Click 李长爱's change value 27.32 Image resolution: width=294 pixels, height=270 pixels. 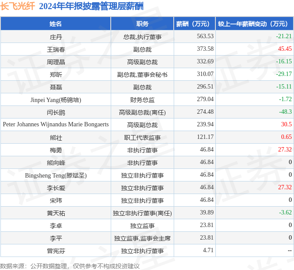click(285, 187)
